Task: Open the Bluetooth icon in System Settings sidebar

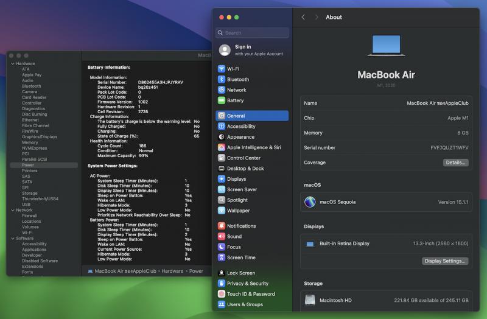Action: (x=222, y=79)
